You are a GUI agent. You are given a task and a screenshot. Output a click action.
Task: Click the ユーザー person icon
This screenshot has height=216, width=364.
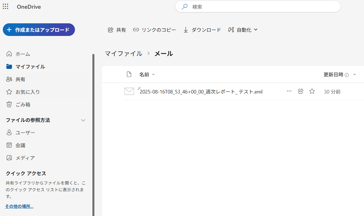point(9,133)
